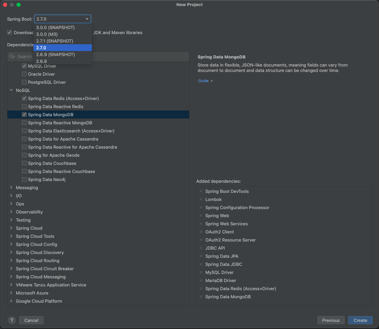Cancel the New Project dialog
379x329 pixels.
tap(31, 320)
